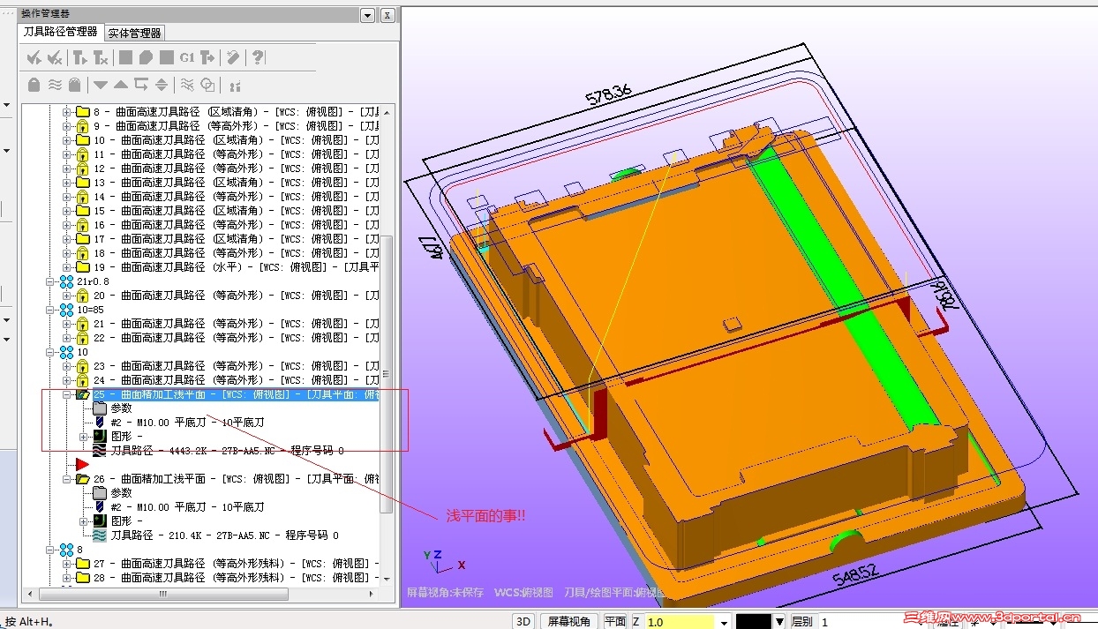The height and width of the screenshot is (629, 1098).
Task: Click the 图形 geometry icon under operation 25
Action: [x=100, y=437]
